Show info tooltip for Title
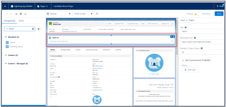Image resolution: width=226 pixels, height=107 pixels. pyautogui.click(x=186, y=27)
